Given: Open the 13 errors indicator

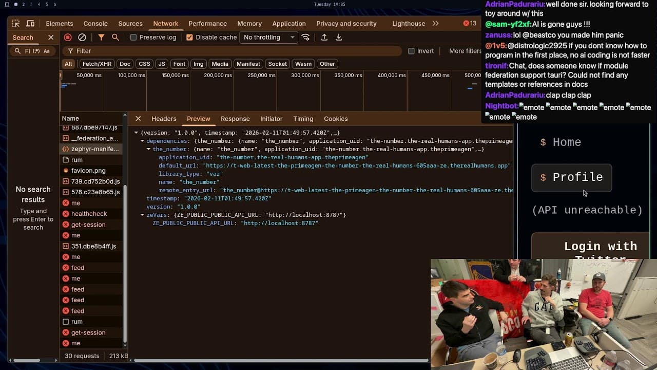Looking at the screenshot, I should pos(470,24).
